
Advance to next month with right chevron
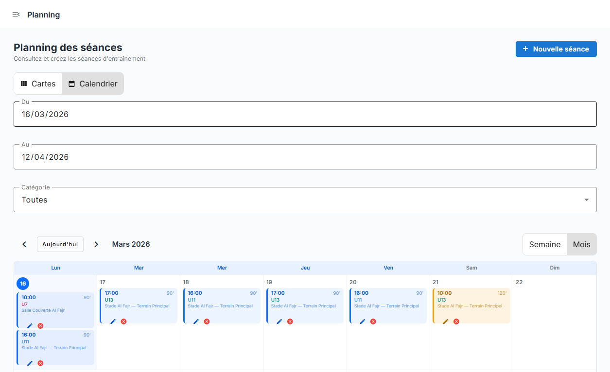96,244
